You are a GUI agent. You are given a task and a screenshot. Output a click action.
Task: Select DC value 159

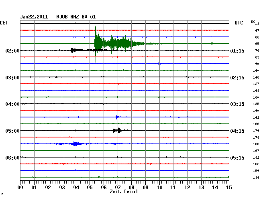(256, 171)
